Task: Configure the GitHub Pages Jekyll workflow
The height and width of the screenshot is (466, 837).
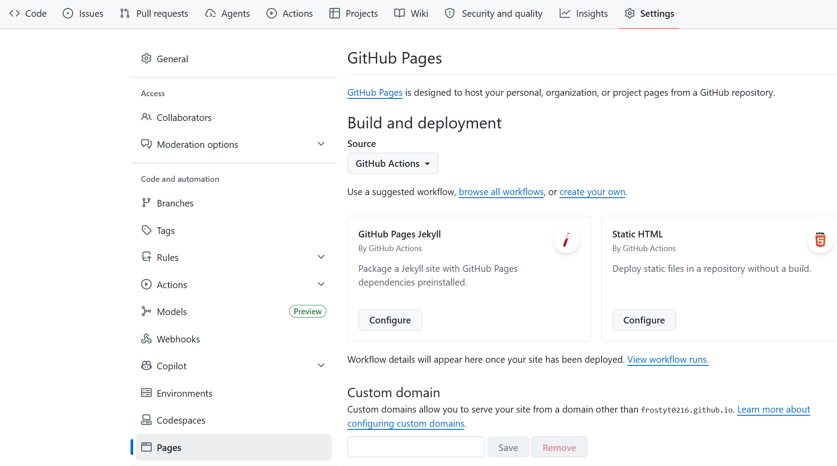Action: (390, 320)
